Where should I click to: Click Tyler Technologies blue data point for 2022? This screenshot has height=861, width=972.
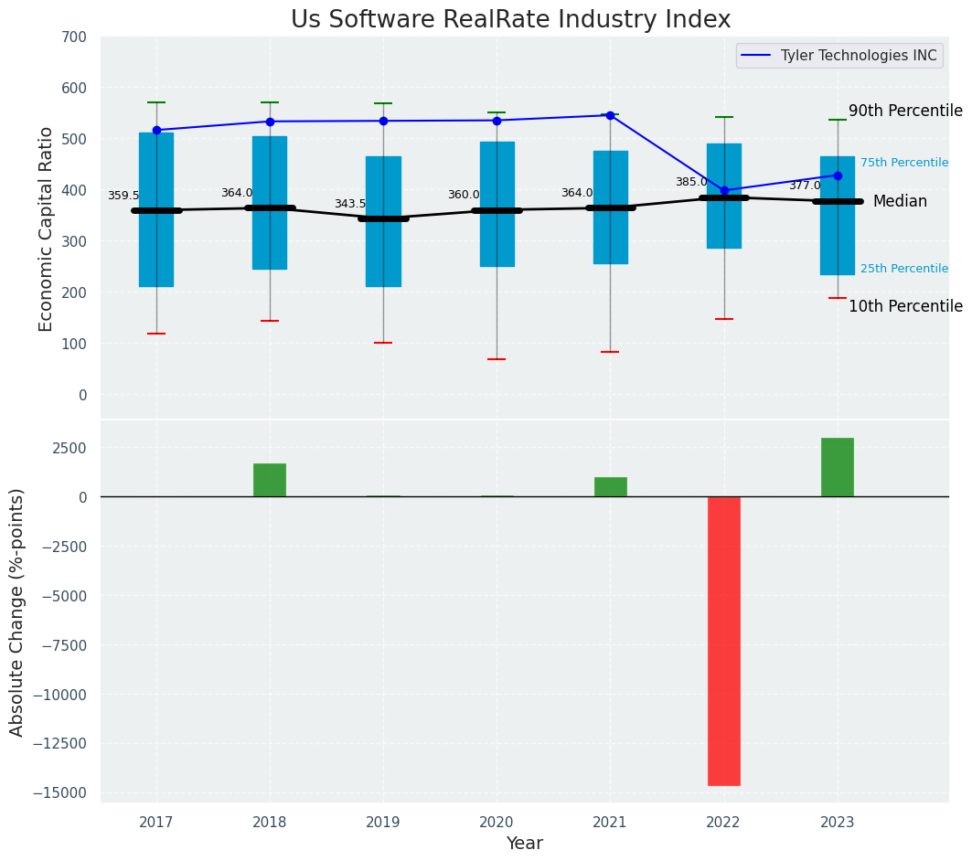(724, 191)
